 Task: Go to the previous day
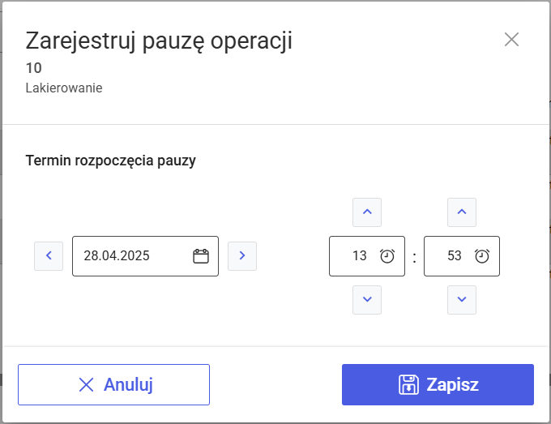pyautogui.click(x=49, y=256)
